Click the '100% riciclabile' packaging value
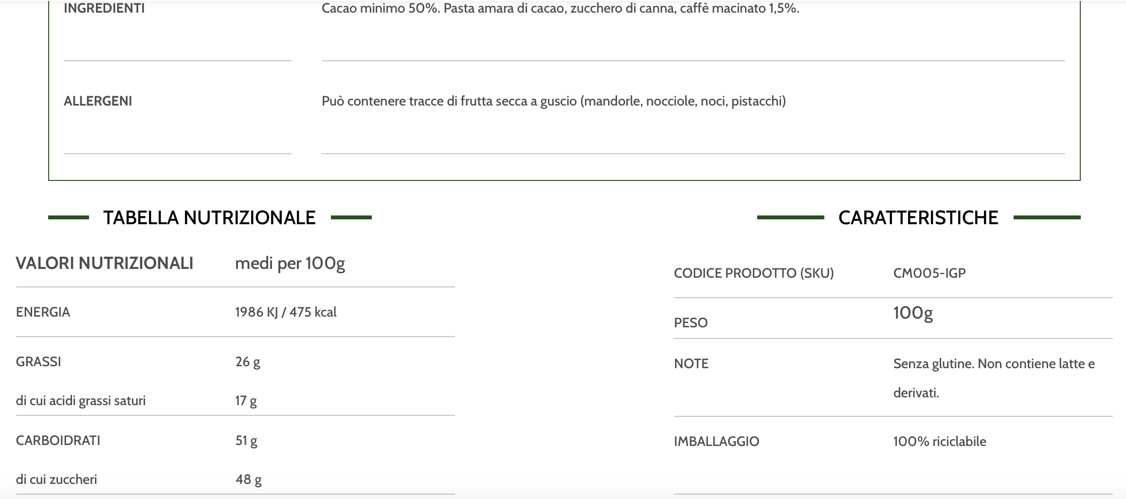 (940, 442)
